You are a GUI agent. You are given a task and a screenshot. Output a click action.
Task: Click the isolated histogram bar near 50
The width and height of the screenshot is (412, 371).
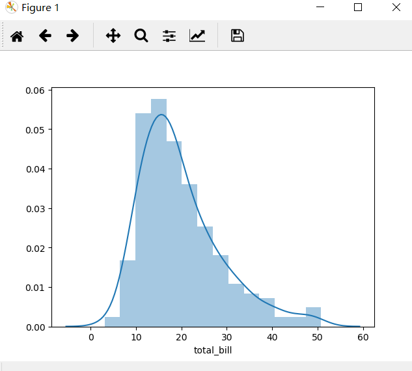[x=313, y=317]
